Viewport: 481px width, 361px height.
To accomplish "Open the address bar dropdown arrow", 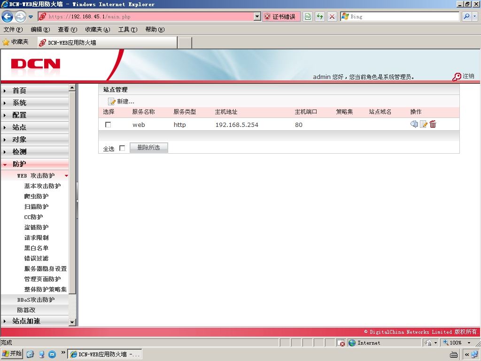I will 257,16.
